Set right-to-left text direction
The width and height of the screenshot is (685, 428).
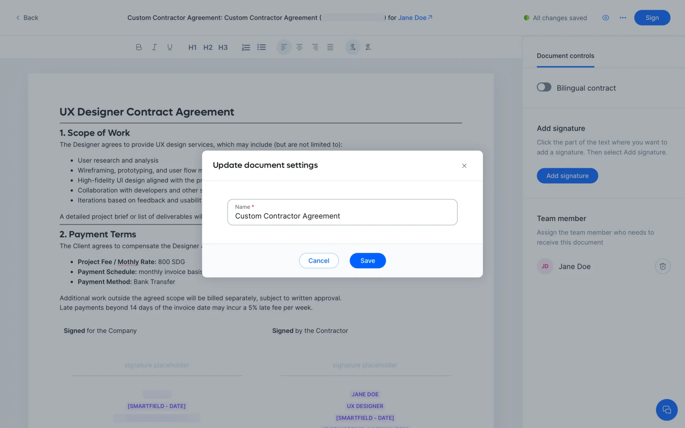368,47
